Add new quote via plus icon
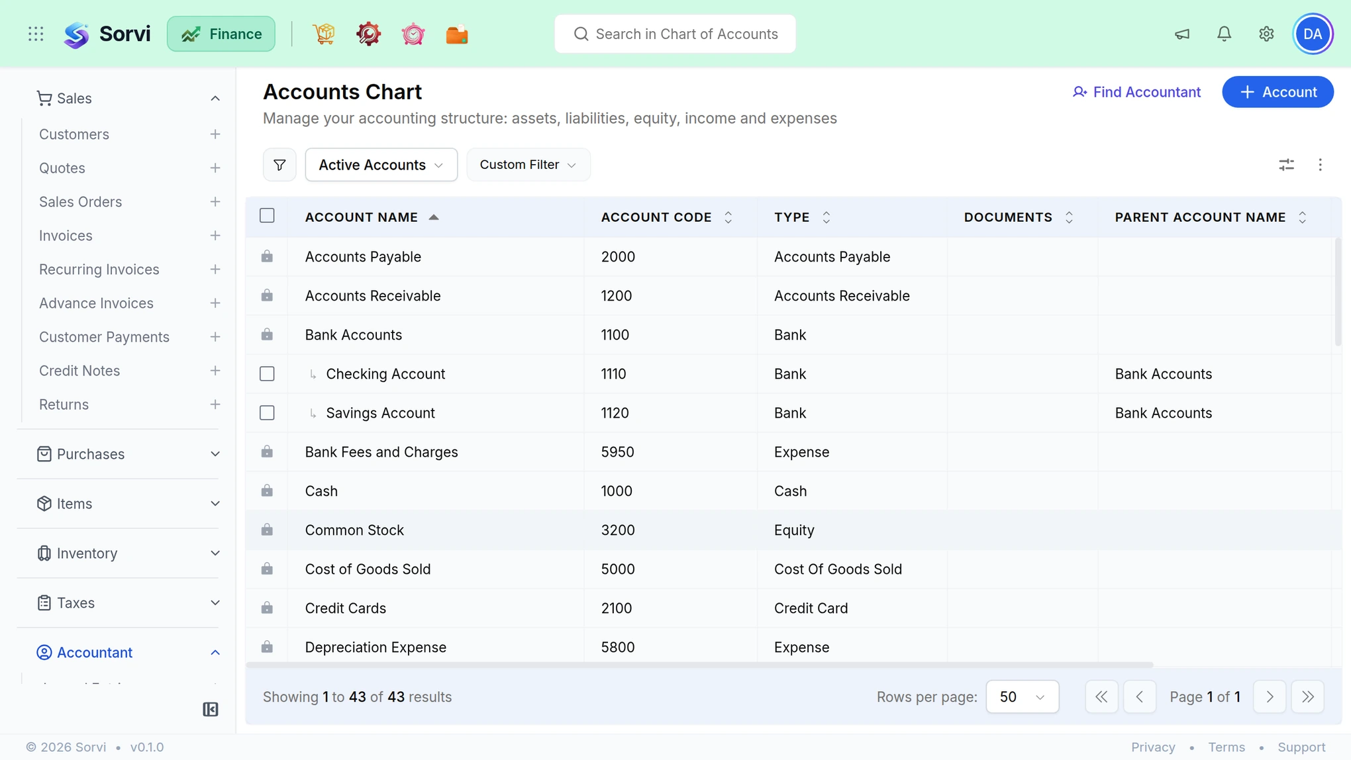 (x=215, y=168)
